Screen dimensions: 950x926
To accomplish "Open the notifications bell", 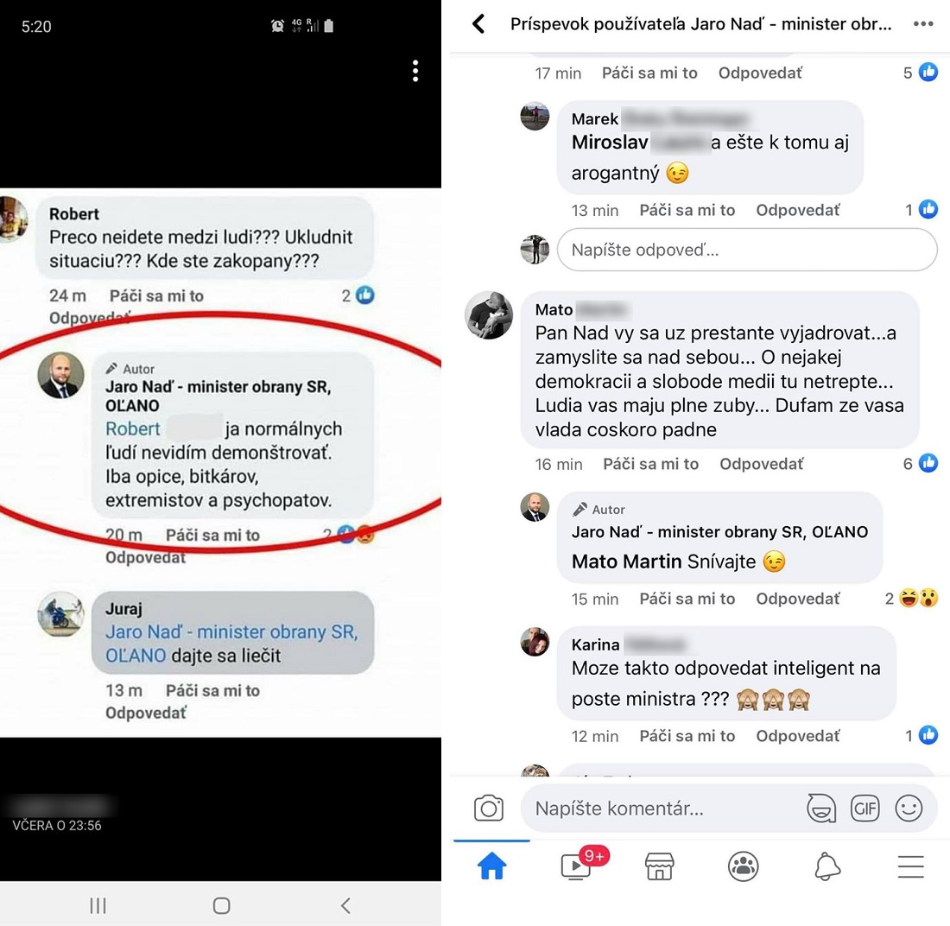I will (827, 866).
